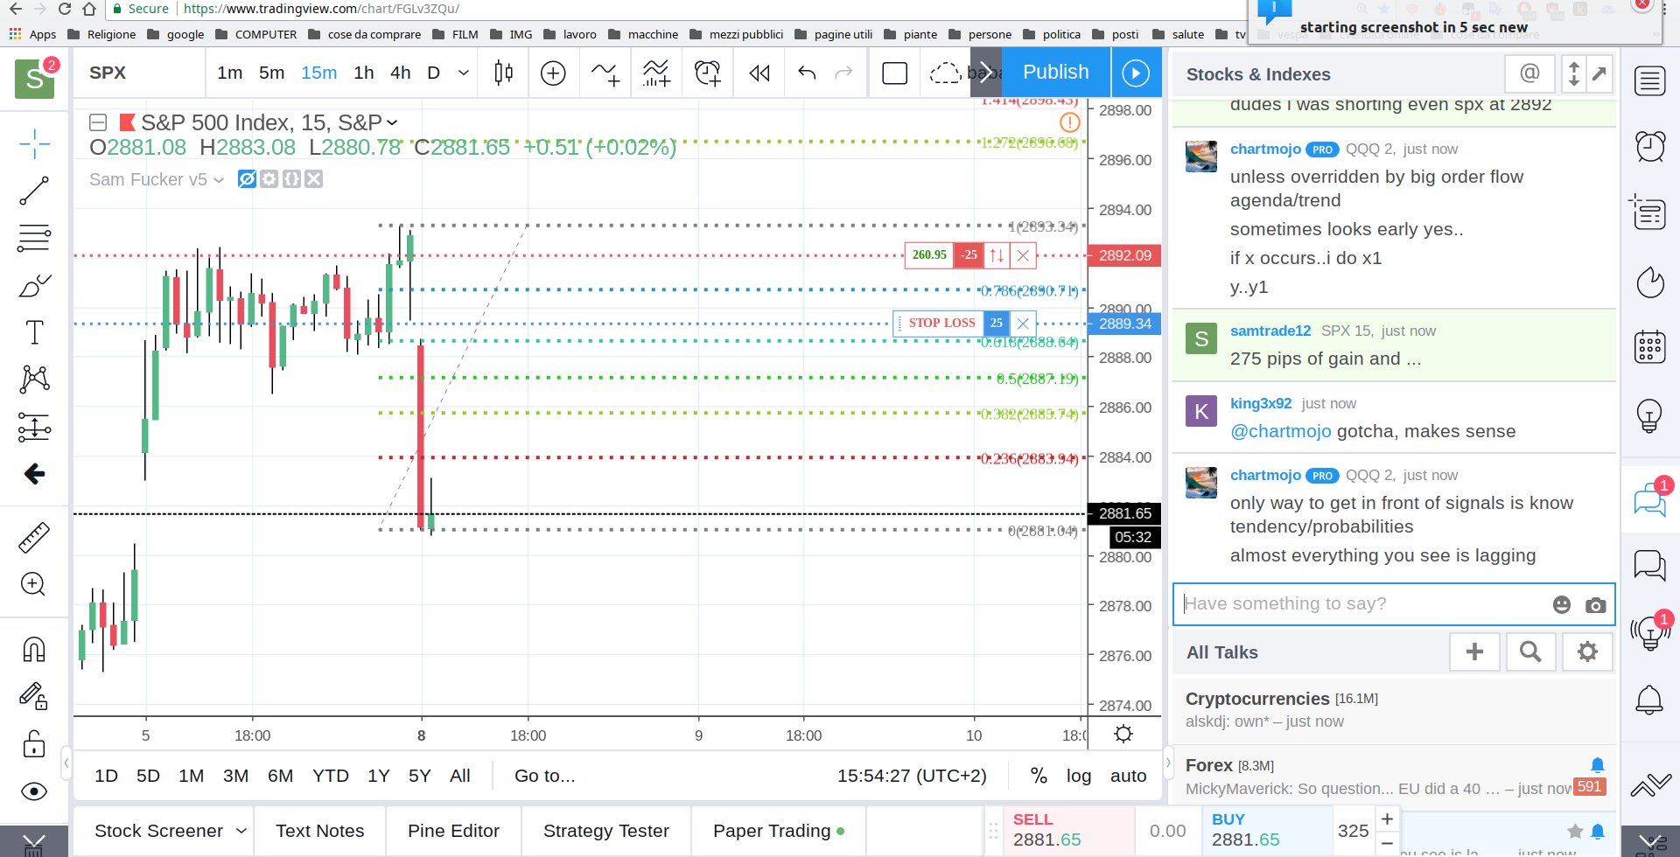
Task: Select the 15m timeframe
Action: 318,73
